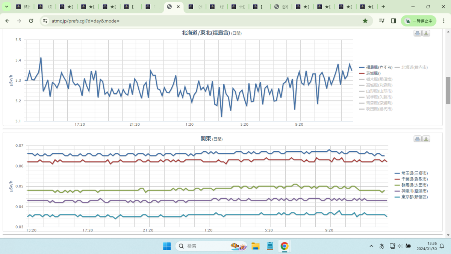Open File Explorer from taskbar

click(x=256, y=246)
